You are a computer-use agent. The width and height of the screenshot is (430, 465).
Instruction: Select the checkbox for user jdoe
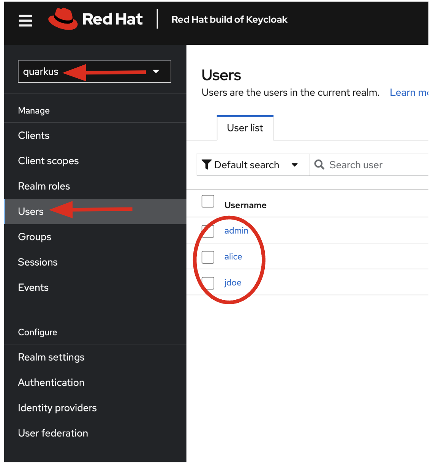tap(208, 283)
